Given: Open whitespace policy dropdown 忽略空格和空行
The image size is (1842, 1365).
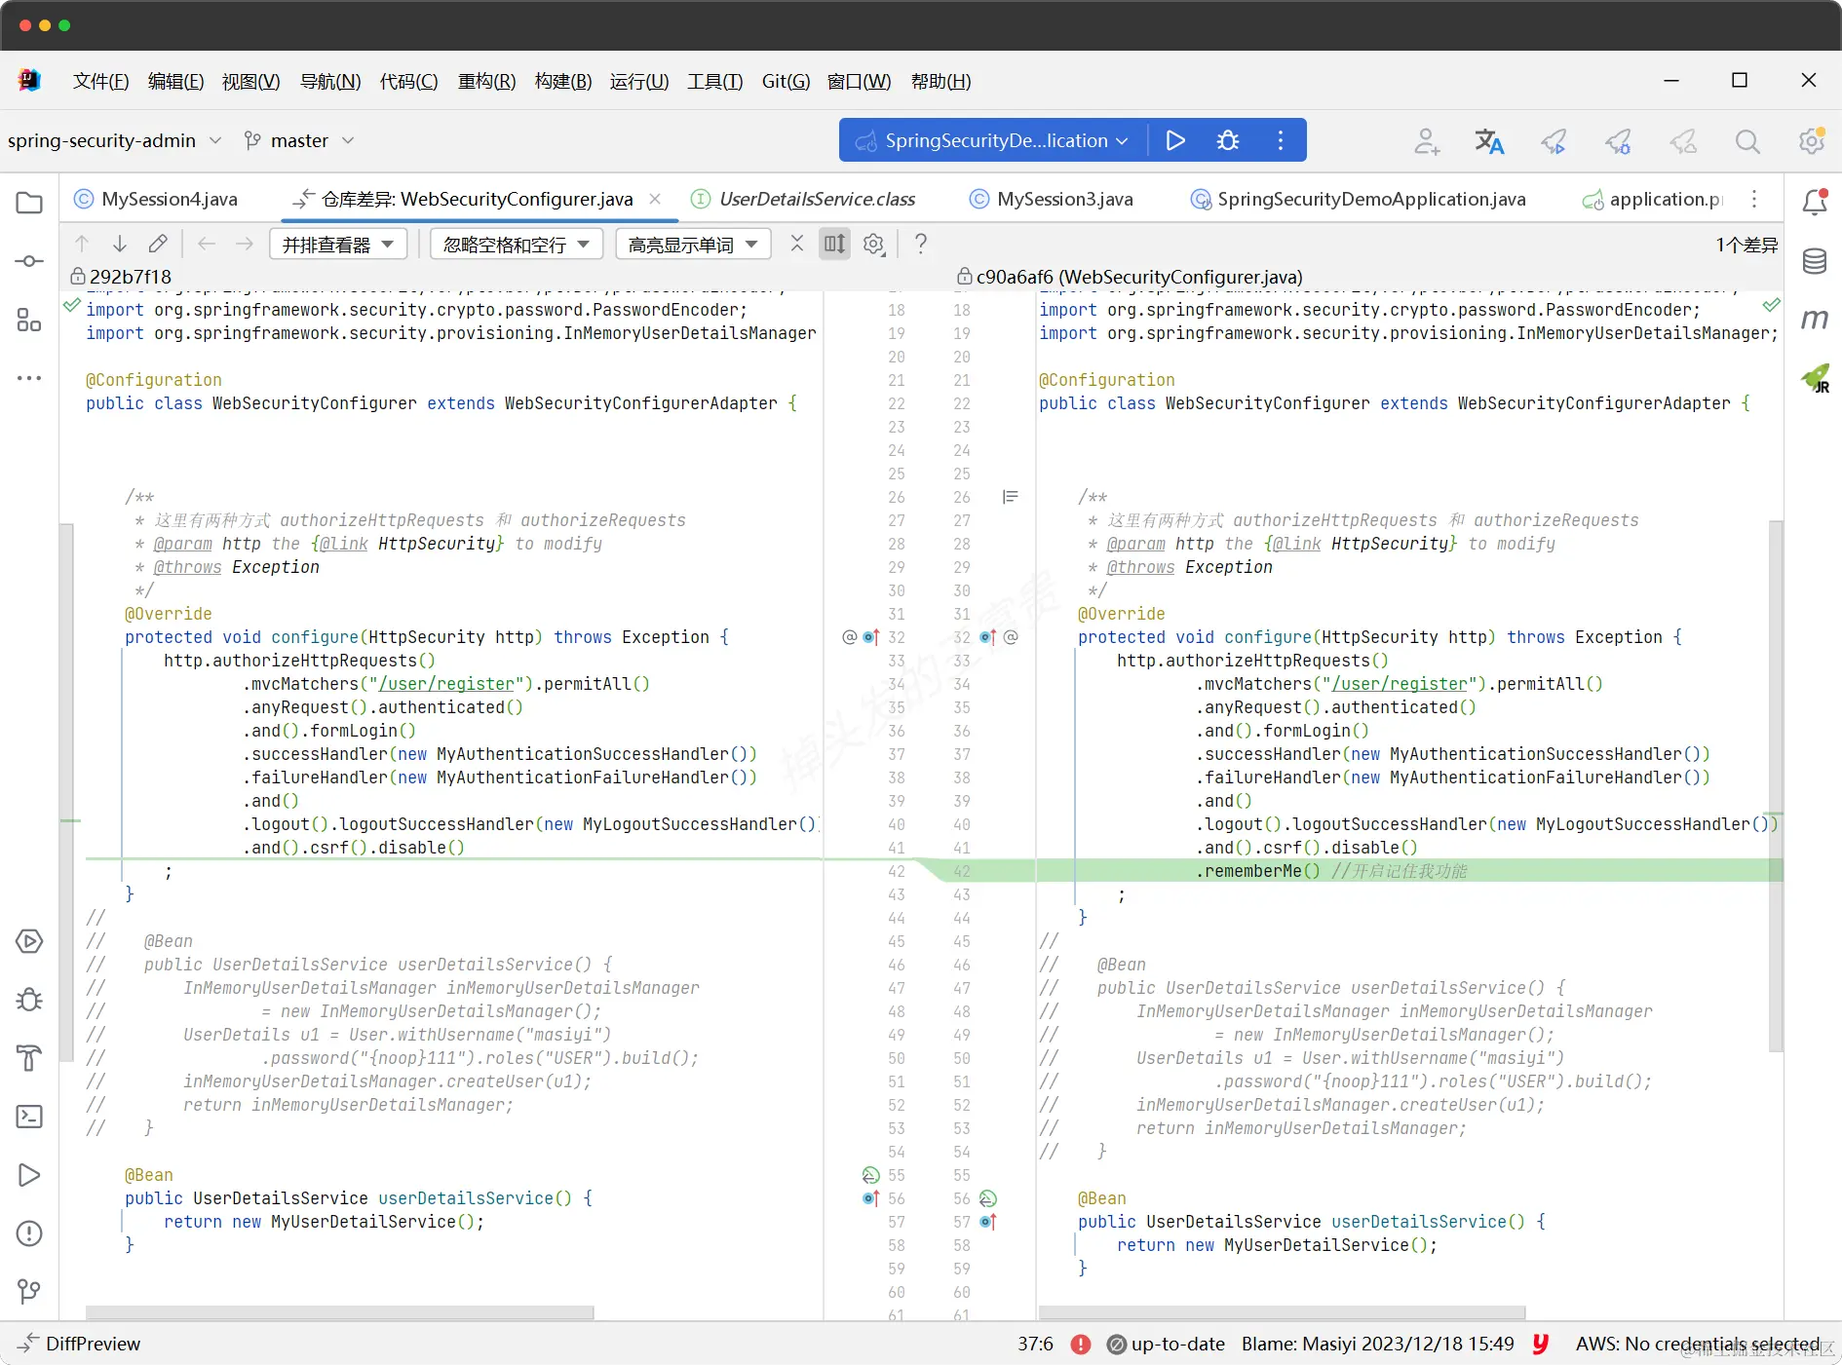Looking at the screenshot, I should 517,244.
